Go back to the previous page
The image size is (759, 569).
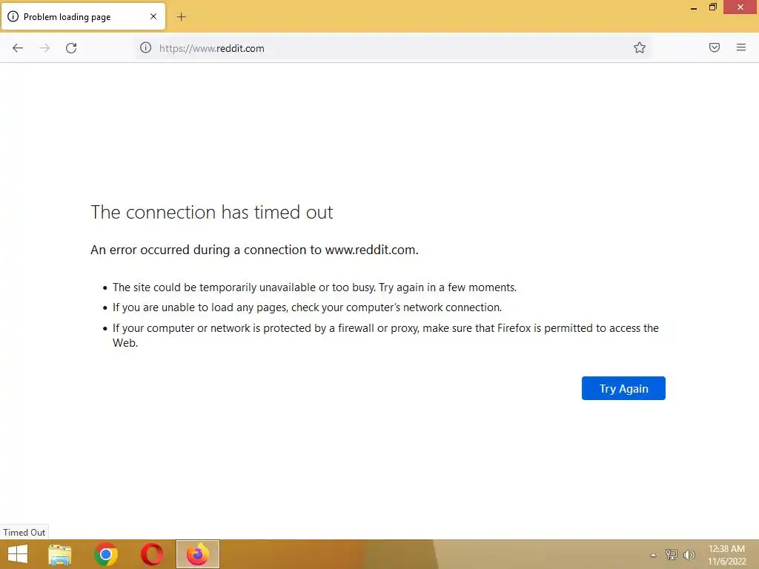point(18,48)
